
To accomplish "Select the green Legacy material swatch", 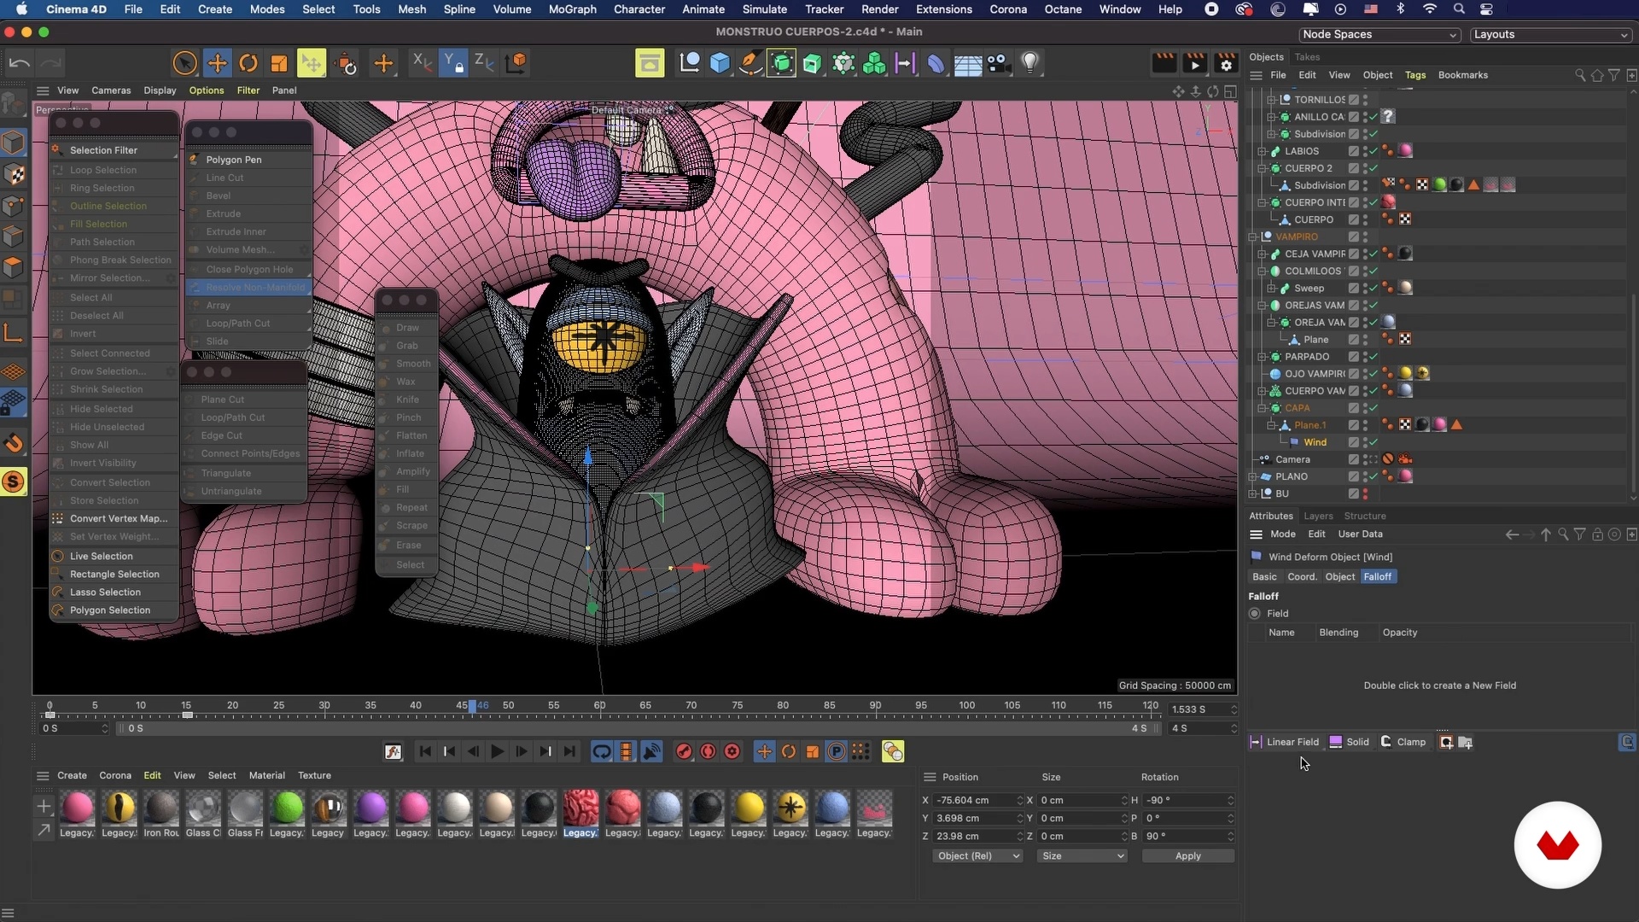I will (287, 808).
